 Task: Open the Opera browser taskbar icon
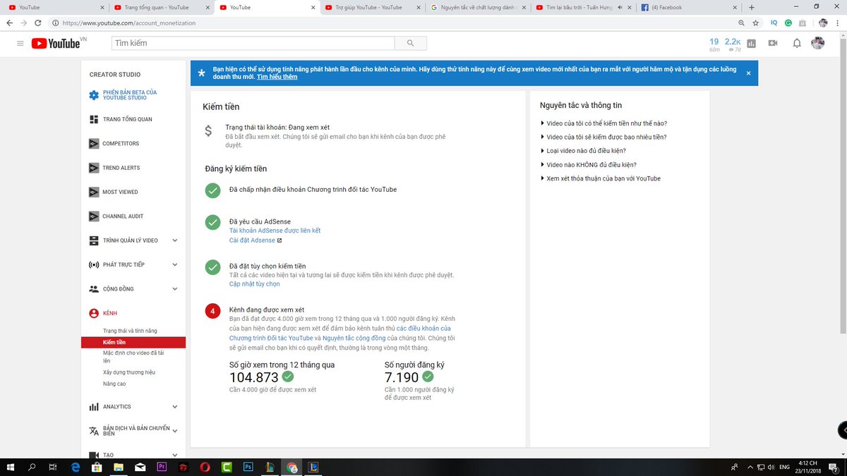[x=205, y=467]
